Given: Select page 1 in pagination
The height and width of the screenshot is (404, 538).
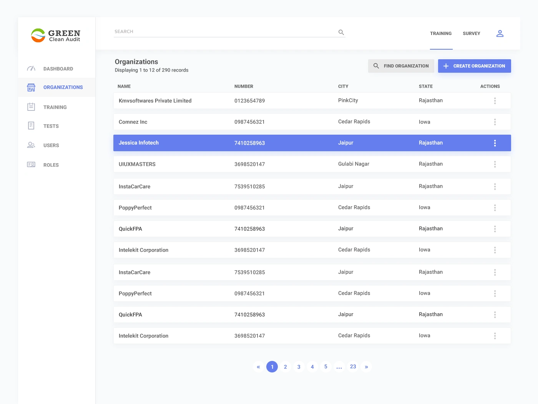Looking at the screenshot, I should (x=272, y=367).
